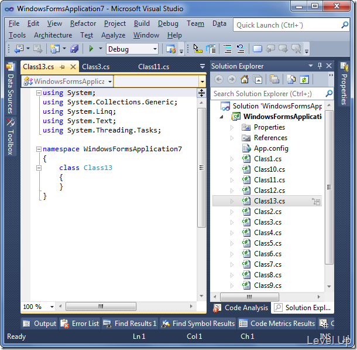Click the editor horizontal scrollbar thumb
The image size is (357, 350).
(101, 306)
